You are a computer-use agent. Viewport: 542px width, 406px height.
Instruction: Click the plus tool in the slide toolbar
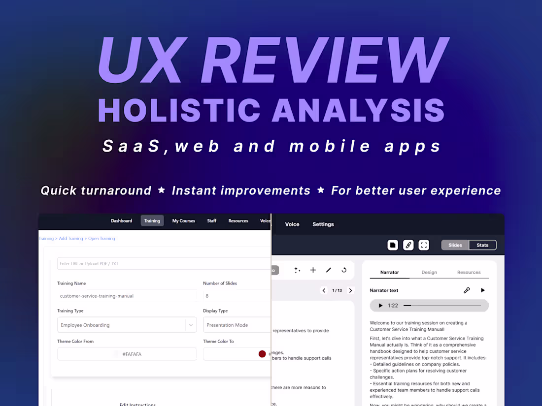coord(313,270)
